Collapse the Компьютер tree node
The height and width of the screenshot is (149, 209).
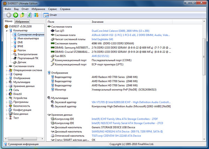coord(7,31)
